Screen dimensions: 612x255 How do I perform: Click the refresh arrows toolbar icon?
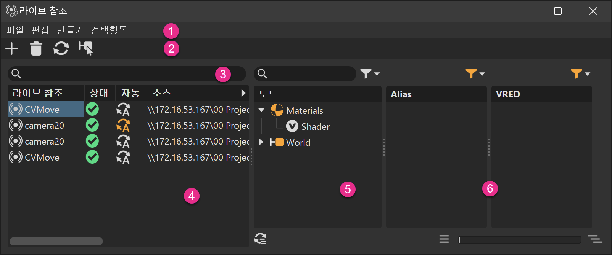coord(61,49)
